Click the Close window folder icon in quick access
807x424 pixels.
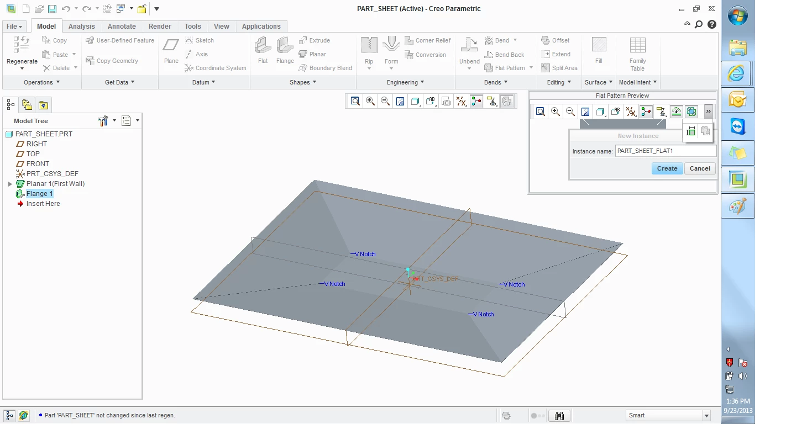point(142,9)
